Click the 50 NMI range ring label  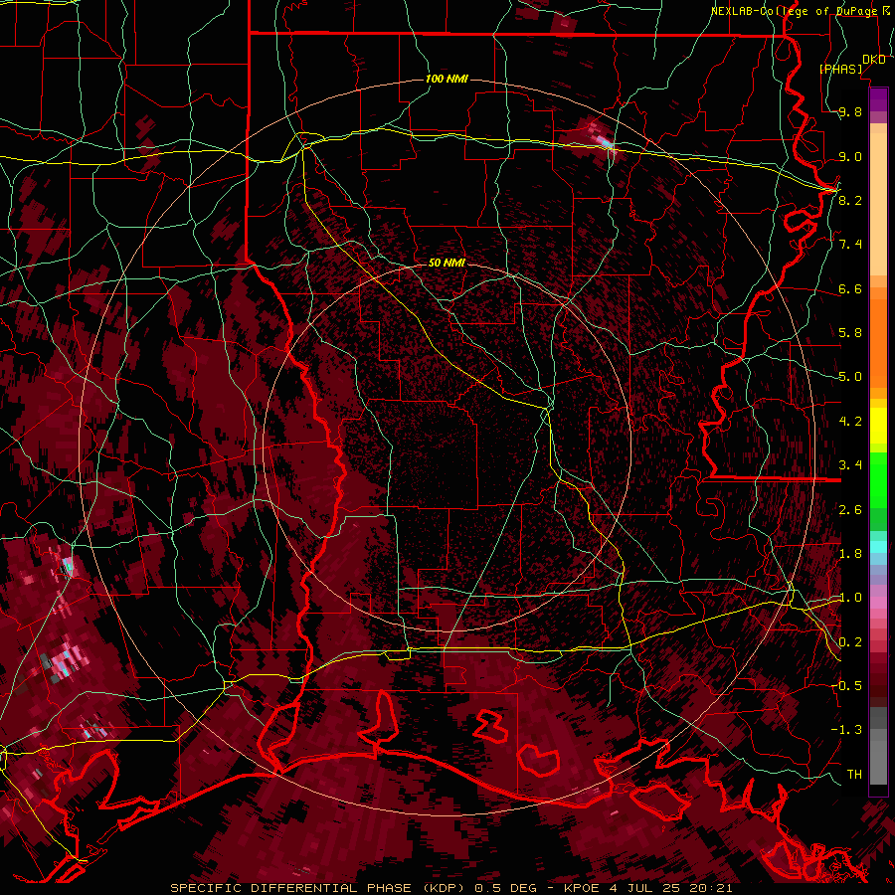(447, 263)
